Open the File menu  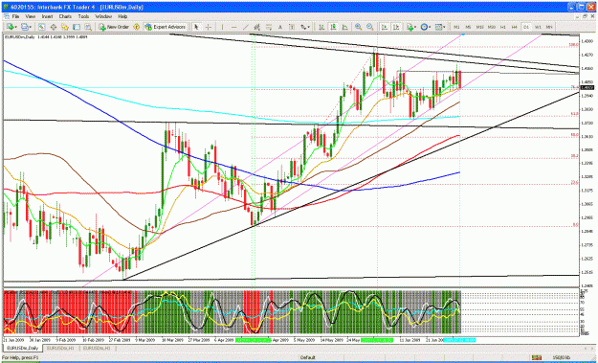(x=15, y=17)
